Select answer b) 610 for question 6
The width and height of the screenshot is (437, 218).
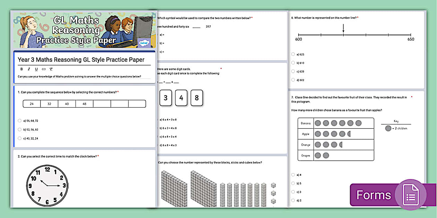coord(293,63)
